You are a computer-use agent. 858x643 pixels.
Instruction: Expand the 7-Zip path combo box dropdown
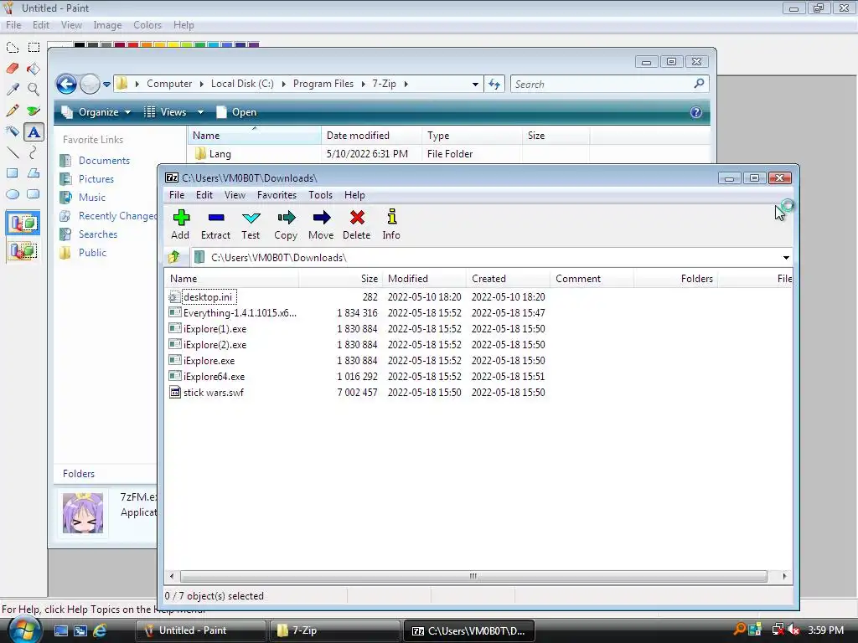tap(786, 258)
